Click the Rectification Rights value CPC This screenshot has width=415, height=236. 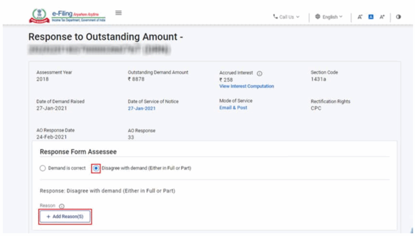(x=316, y=109)
